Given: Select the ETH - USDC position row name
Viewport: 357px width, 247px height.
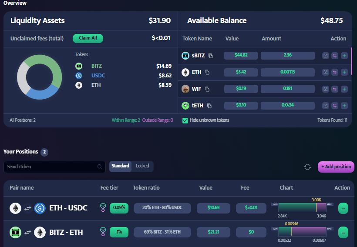Looking at the screenshot, I should tap(68, 208).
